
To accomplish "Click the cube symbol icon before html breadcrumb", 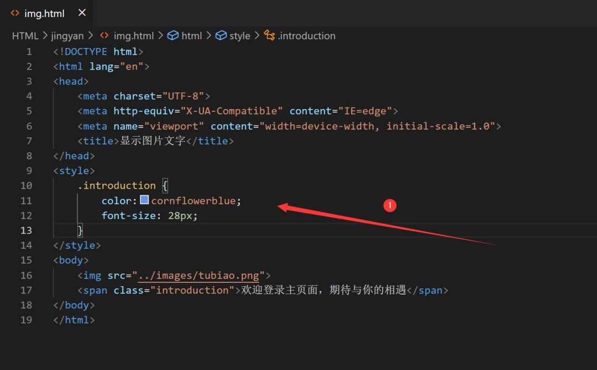I will pos(171,35).
